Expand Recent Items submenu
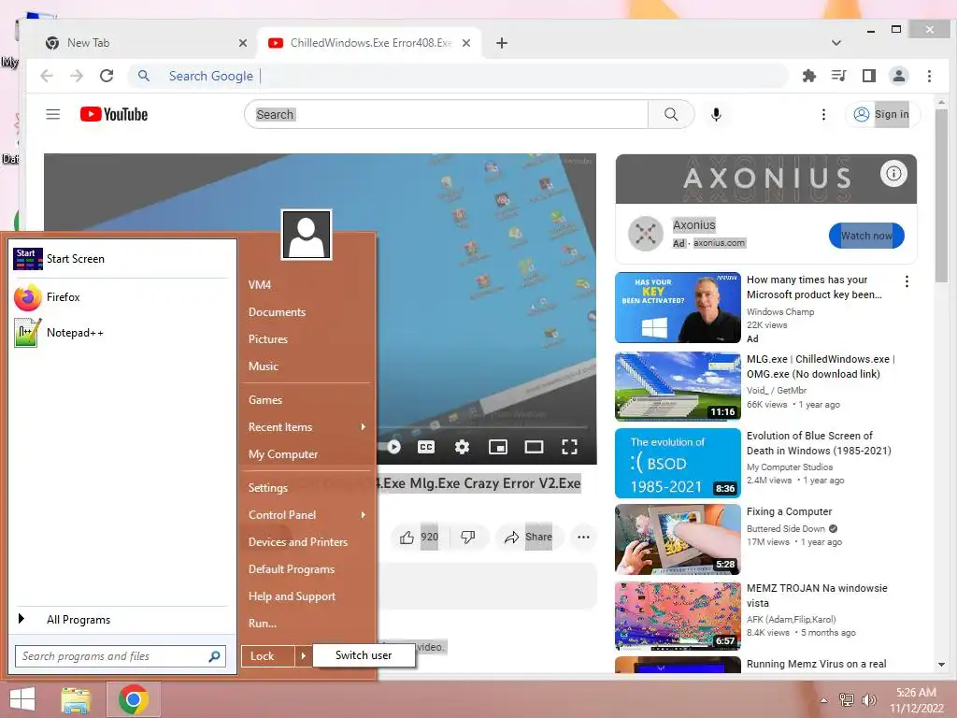 pos(307,426)
